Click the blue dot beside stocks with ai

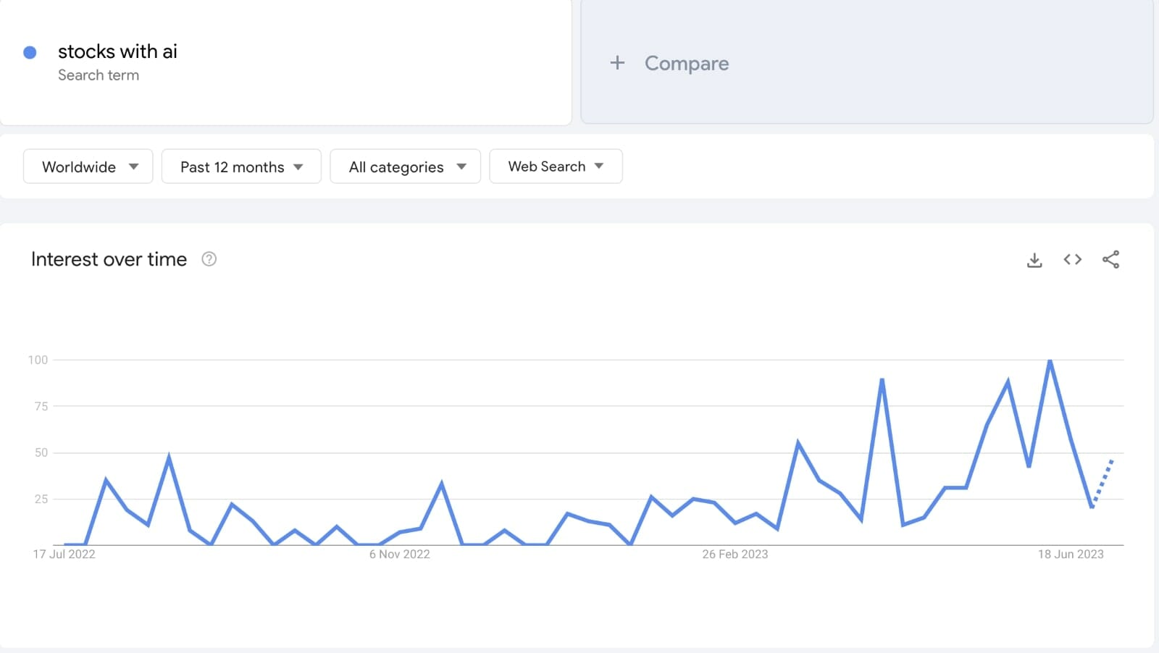pyautogui.click(x=30, y=52)
